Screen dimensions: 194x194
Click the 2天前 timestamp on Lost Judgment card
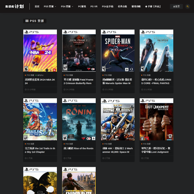coord(145,158)
